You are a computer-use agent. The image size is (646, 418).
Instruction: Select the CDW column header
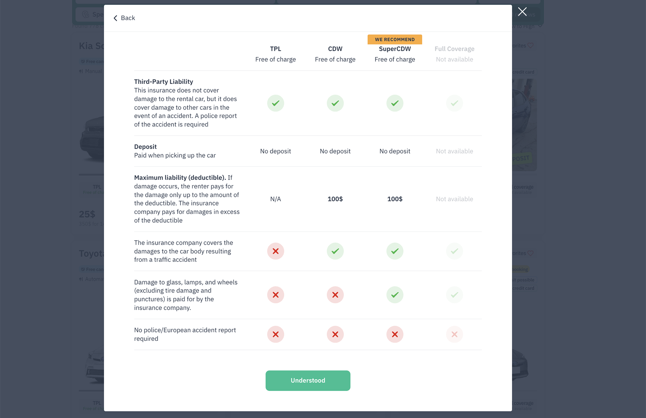[x=335, y=49]
